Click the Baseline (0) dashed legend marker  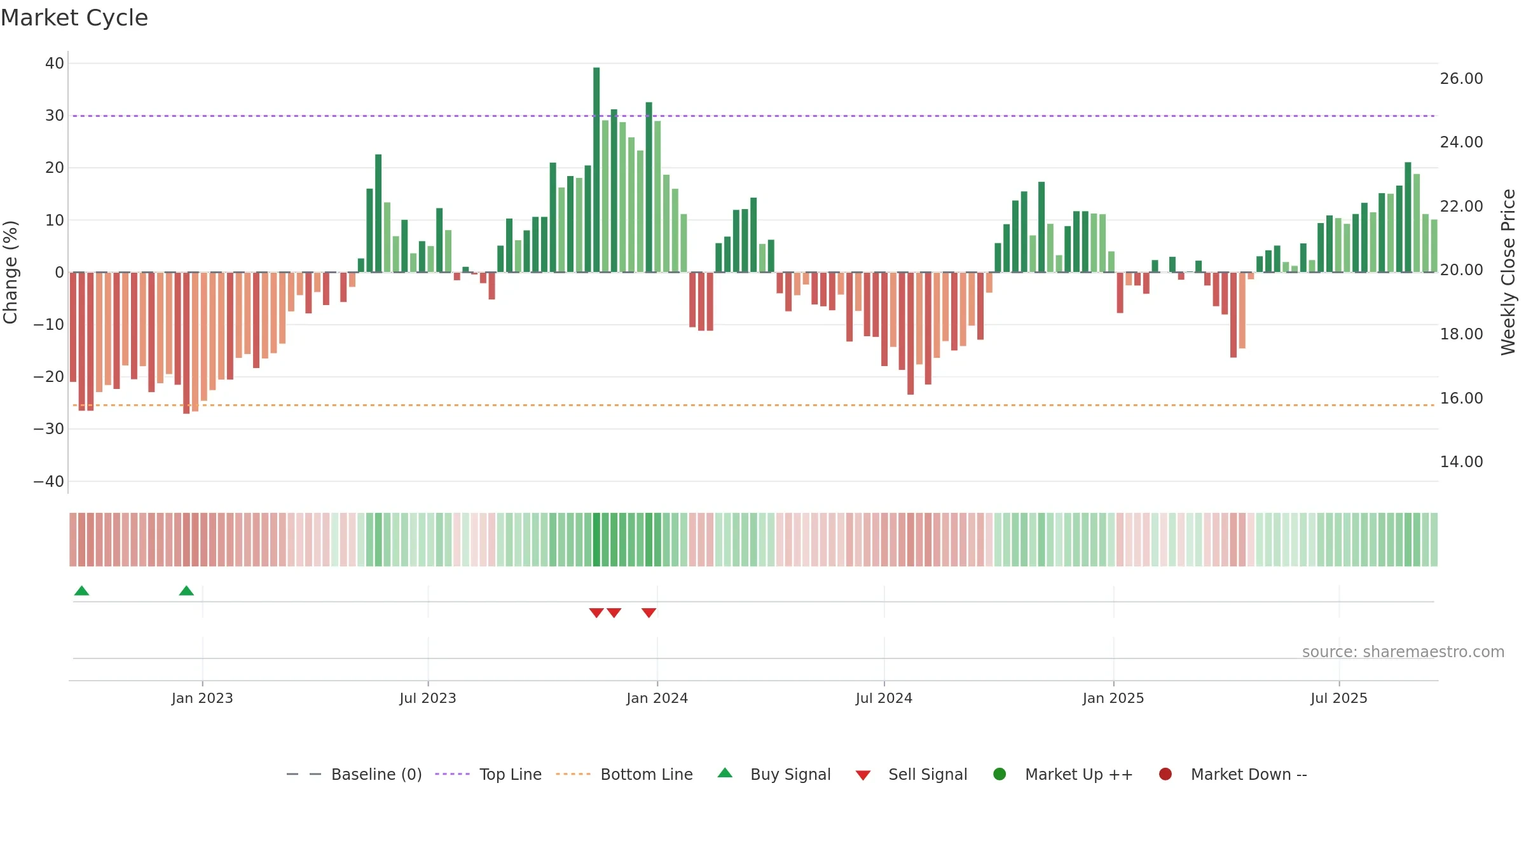[304, 774]
